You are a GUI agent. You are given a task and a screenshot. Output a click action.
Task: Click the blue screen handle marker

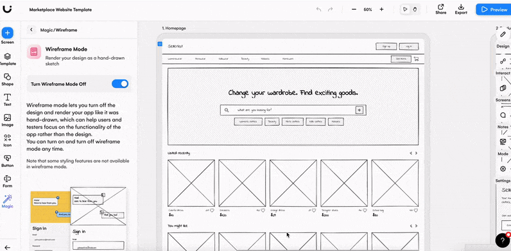coord(160,44)
